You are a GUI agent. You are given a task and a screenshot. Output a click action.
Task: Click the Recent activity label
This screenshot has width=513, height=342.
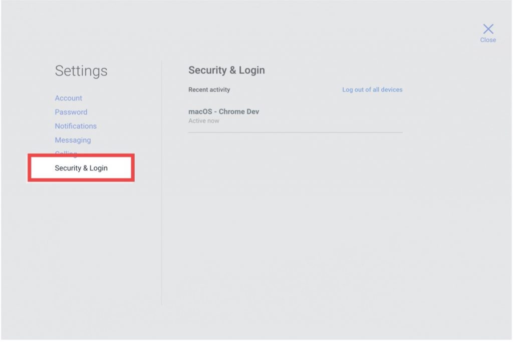(209, 90)
